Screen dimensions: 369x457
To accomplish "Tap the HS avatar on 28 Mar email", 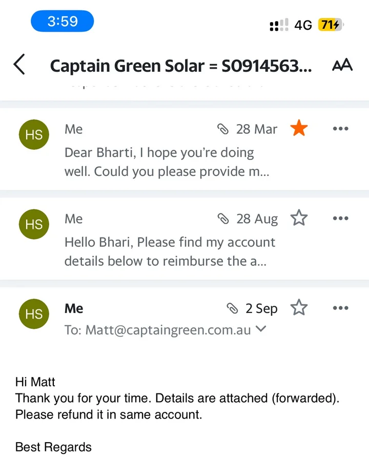I will pyautogui.click(x=34, y=135).
